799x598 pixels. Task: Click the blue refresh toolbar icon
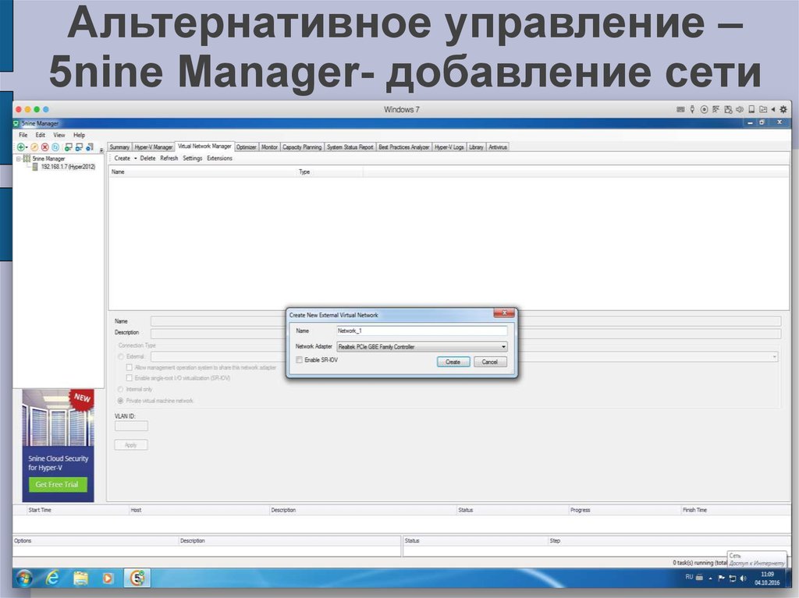(x=55, y=147)
